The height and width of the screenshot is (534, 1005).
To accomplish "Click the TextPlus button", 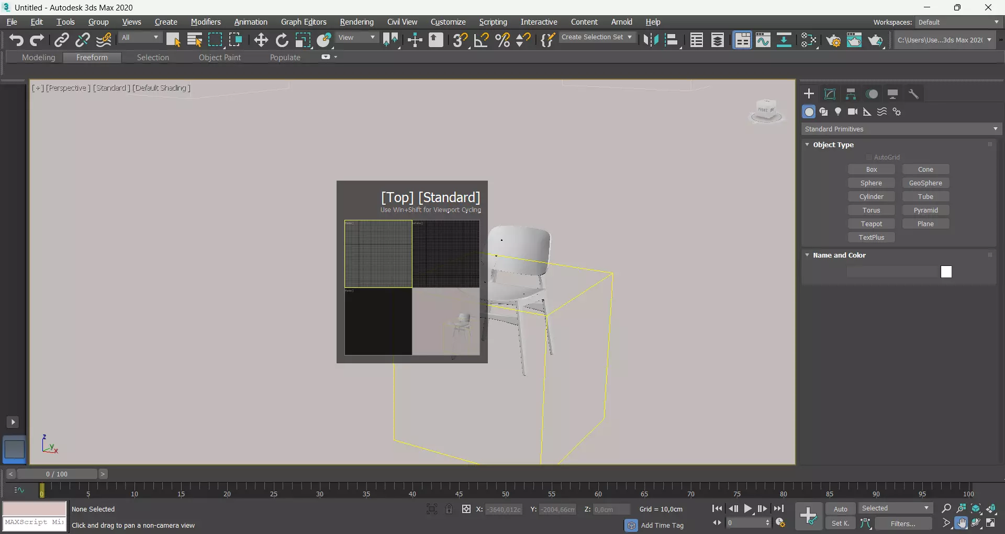I will pyautogui.click(x=871, y=237).
